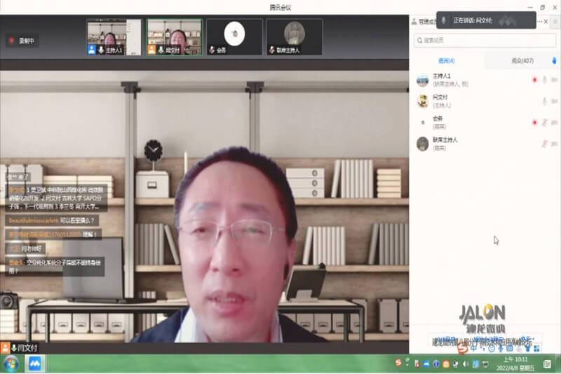Click Tencent Meeting taskbar icon

[34, 364]
